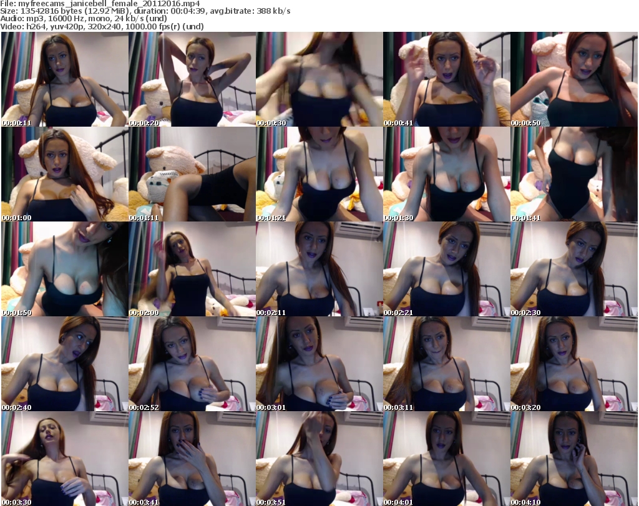This screenshot has height=506, width=639.
Task: Open the frame thumbnail stamped 00:01:00
Action: coord(65,174)
